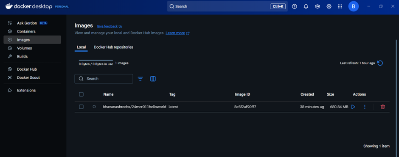This screenshot has width=399, height=157.
Task: Open Docker Desktop settings gear
Action: (329, 7)
